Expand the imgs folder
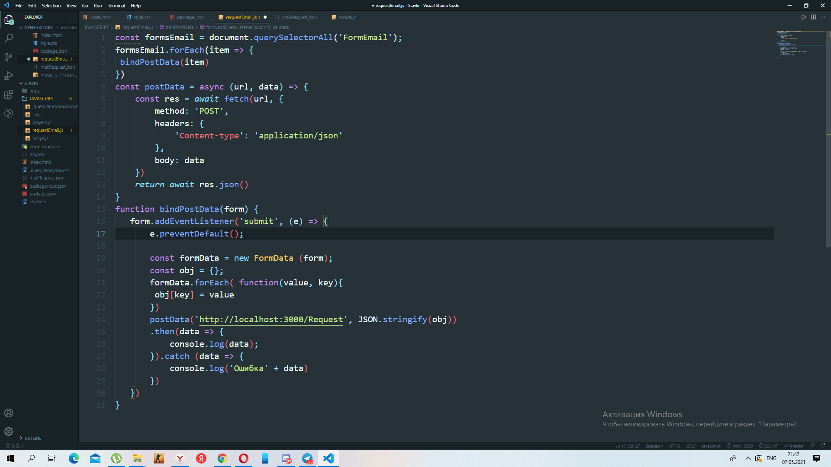 (35, 91)
